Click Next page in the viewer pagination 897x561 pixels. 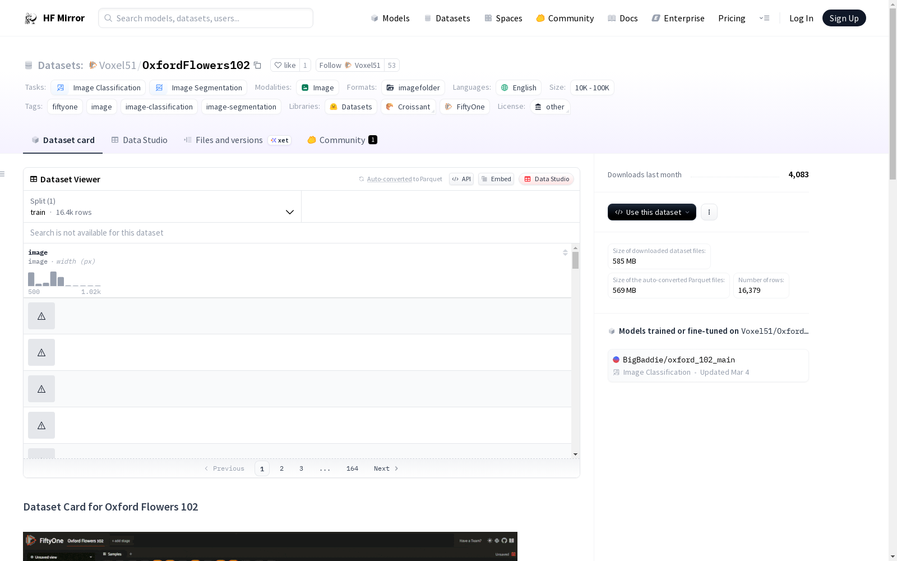click(386, 468)
